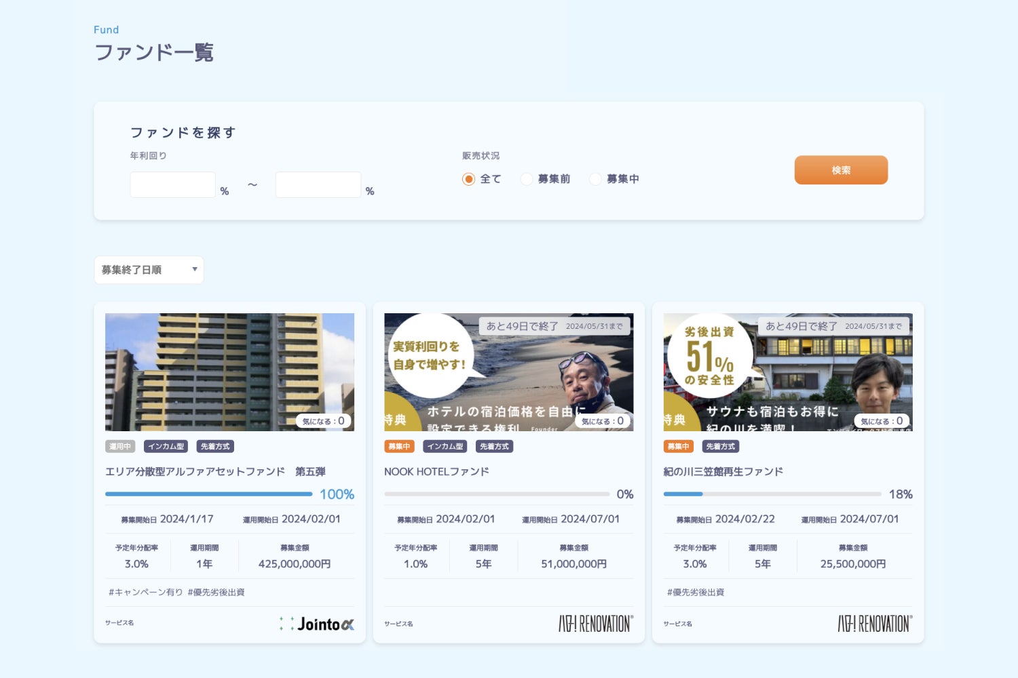Click RENOVATION logo on 紀の川三笠館 card
This screenshot has height=678, width=1018.
pyautogui.click(x=875, y=624)
